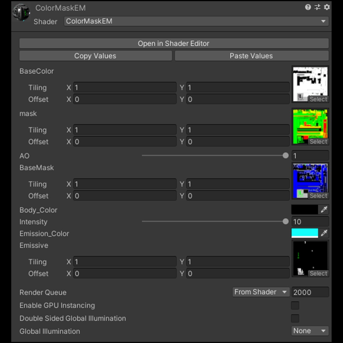Screen dimensions: 343x343
Task: Click BaseMask Offset Y field
Action: coord(238,196)
